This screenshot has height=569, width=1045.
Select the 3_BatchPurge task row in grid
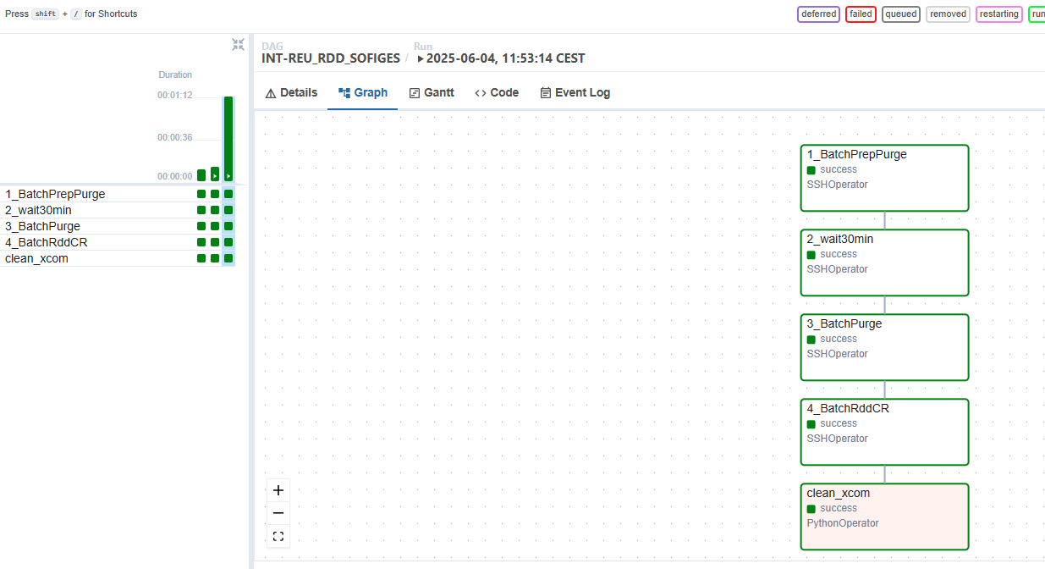pos(119,226)
